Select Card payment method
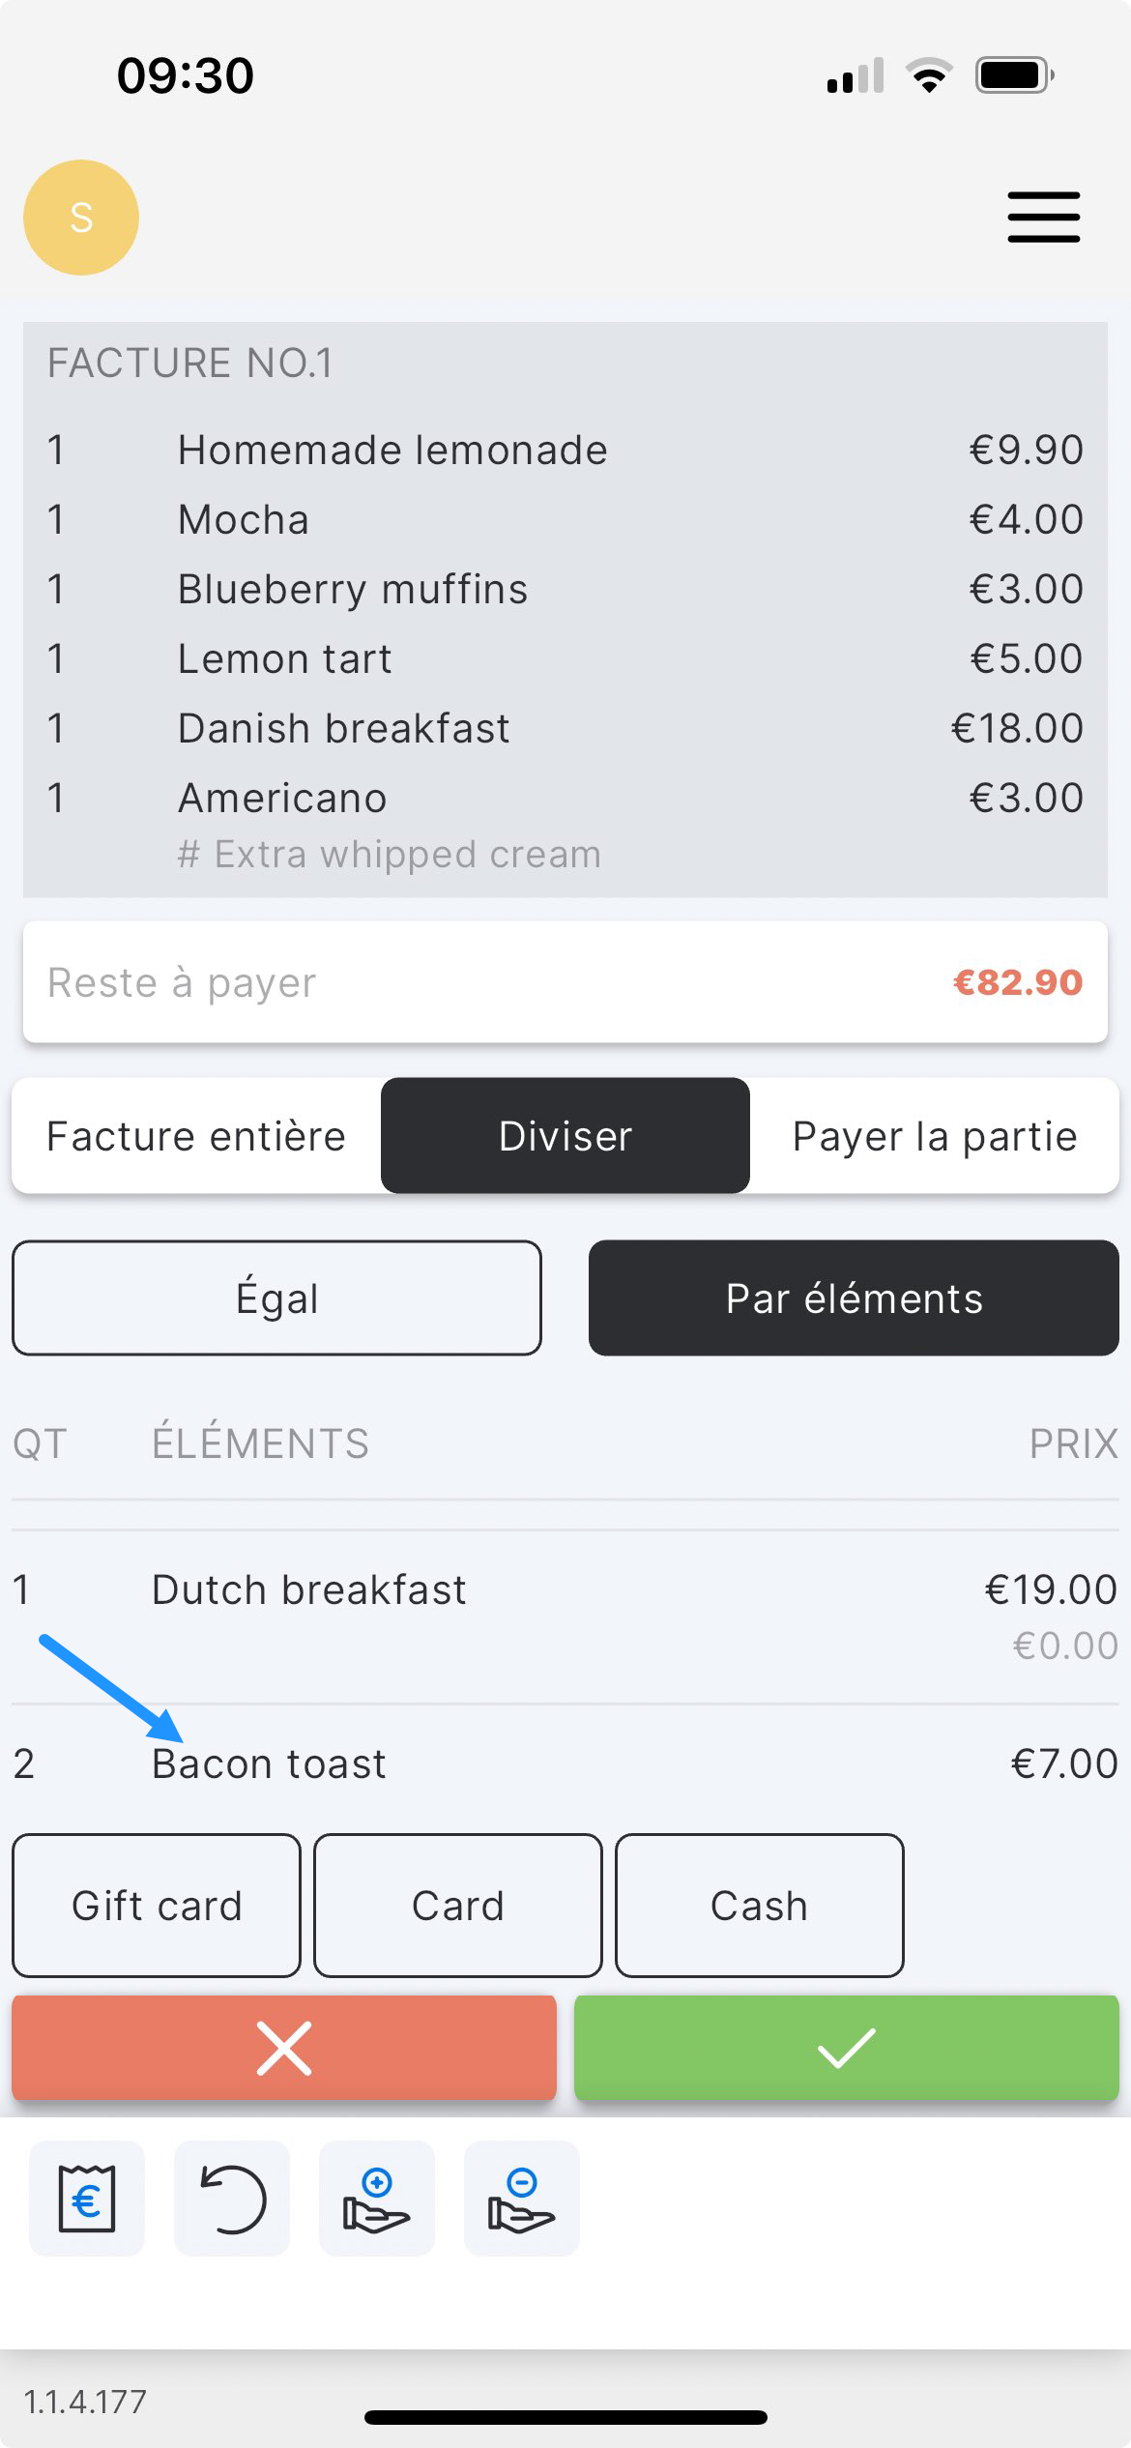This screenshot has width=1131, height=2448. 458,1906
